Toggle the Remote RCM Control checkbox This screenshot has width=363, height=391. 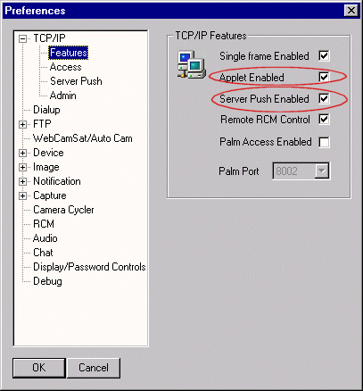click(324, 120)
